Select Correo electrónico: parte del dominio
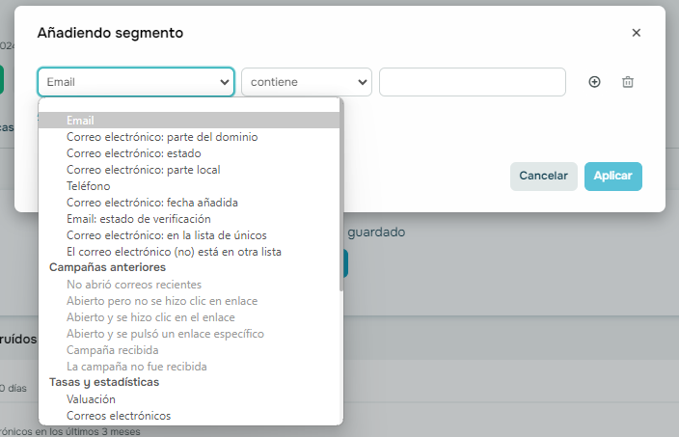Screen dimensions: 679x437 point(189,137)
